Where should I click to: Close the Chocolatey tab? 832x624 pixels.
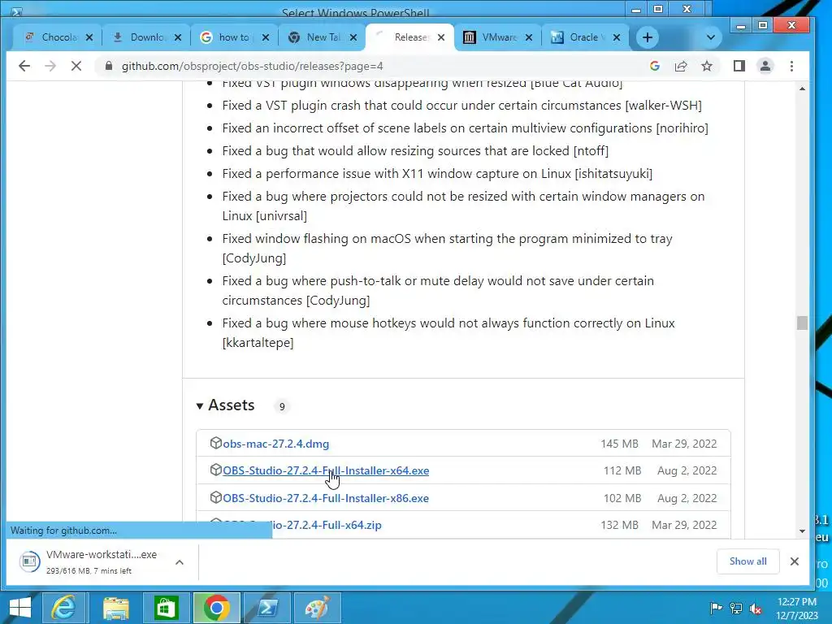[89, 37]
